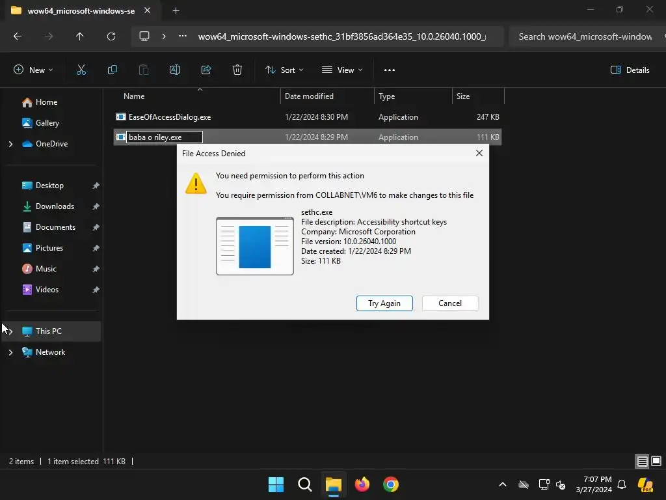Screen dimensions: 666x500
Task: Click the search box for this folder
Action: pyautogui.click(x=586, y=36)
